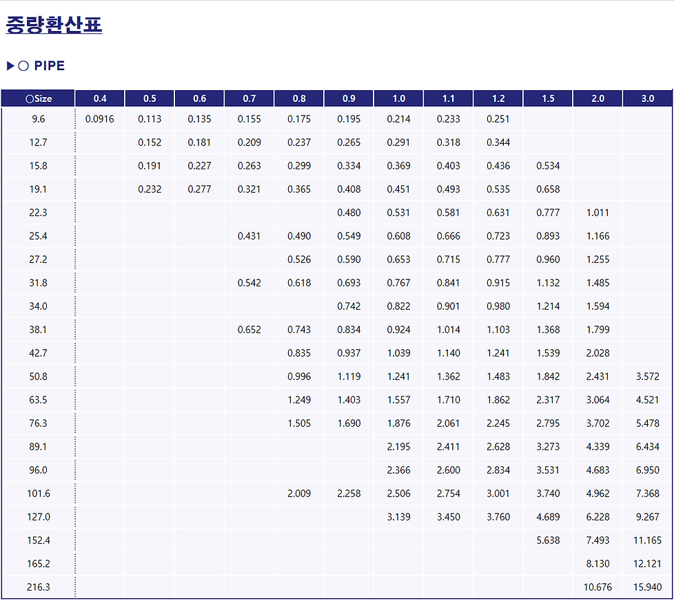
Task: Click the 34.0 size row label
Action: click(39, 306)
